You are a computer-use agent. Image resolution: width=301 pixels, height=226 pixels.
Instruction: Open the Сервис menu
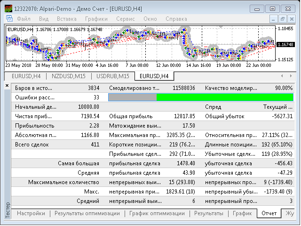pos(126,19)
